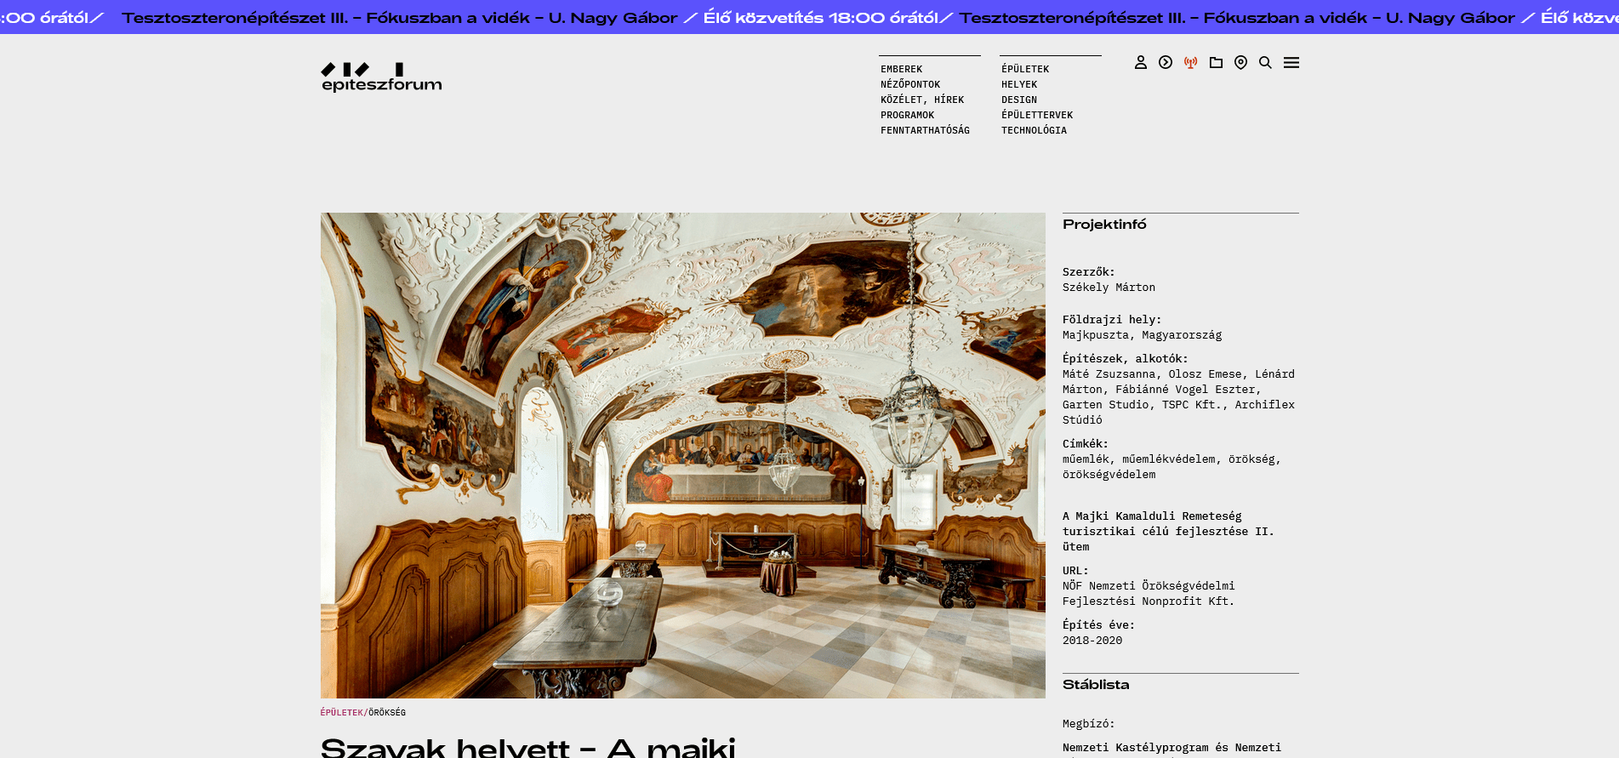Open the red live broadcast icon
The height and width of the screenshot is (758, 1619).
point(1190,62)
